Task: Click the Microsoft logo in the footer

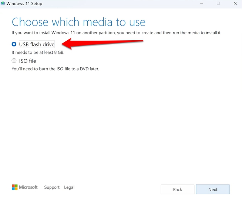Action: [x=25, y=187]
